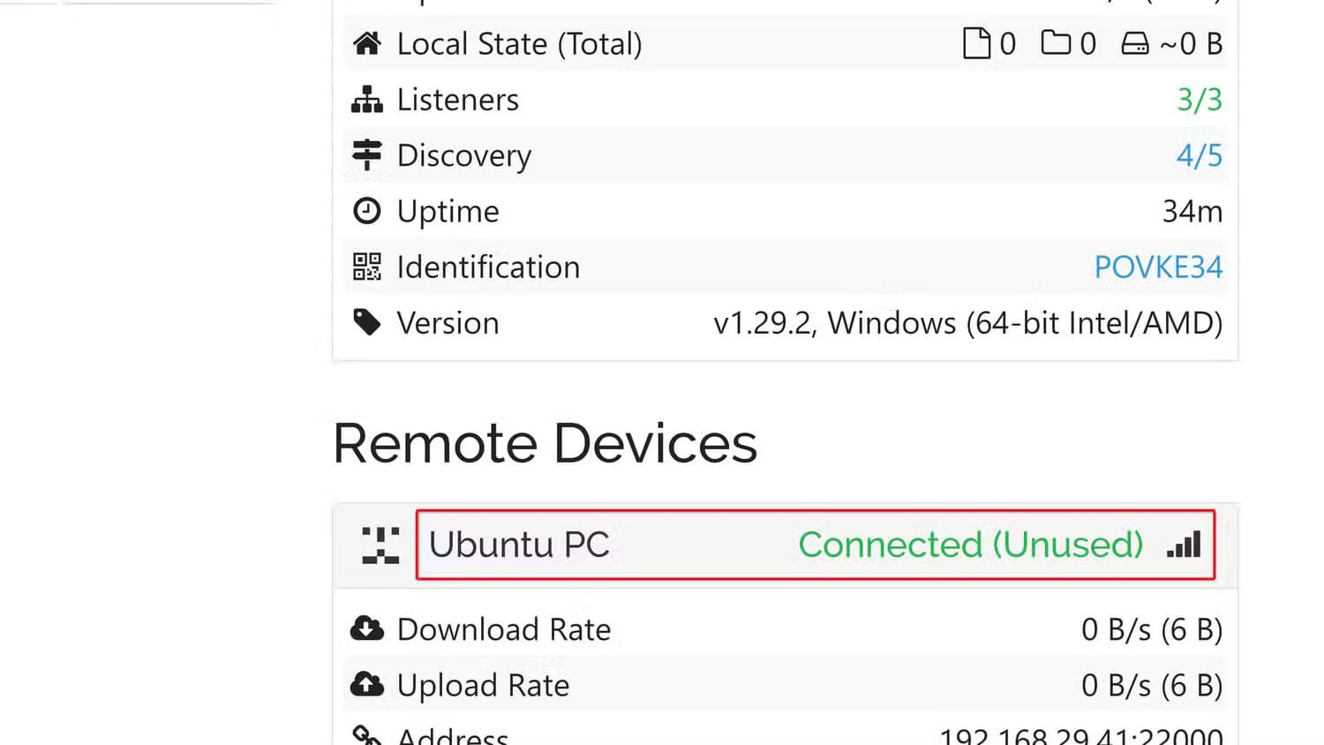Click the Version tag icon
The width and height of the screenshot is (1324, 745).
(x=366, y=322)
